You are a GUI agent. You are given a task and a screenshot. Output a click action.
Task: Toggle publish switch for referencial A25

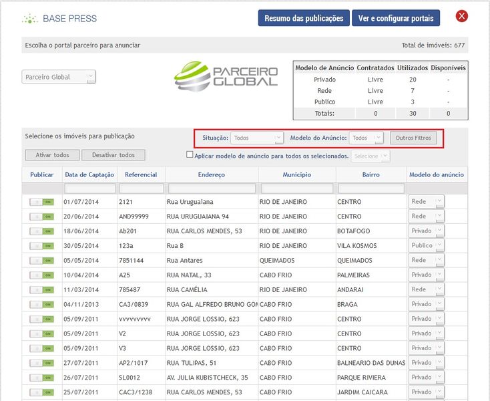pyautogui.click(x=41, y=275)
